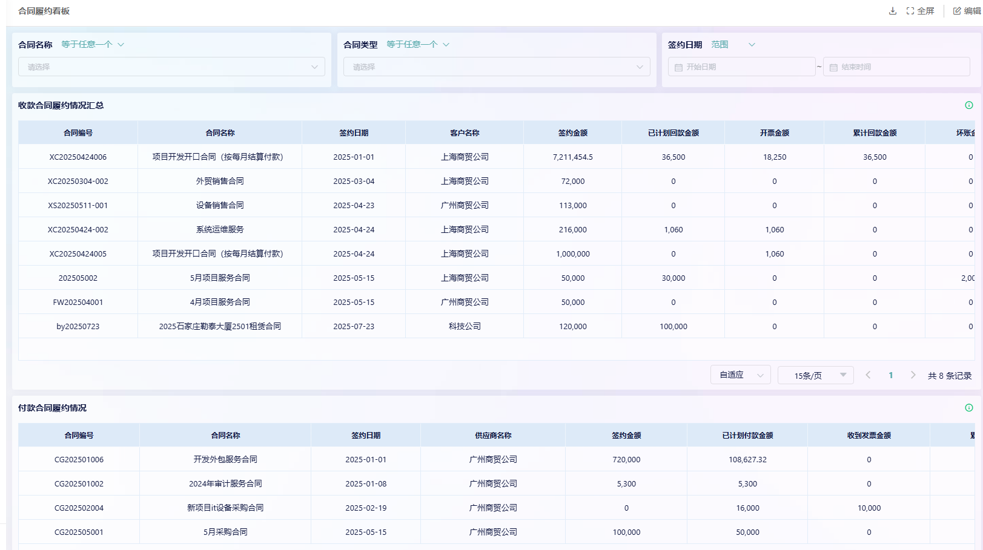Image resolution: width=983 pixels, height=550 pixels.
Task: Select page 1 in pagination
Action: 890,375
